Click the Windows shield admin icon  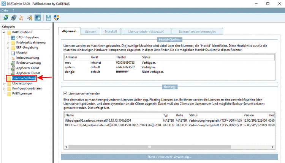(x=57, y=18)
